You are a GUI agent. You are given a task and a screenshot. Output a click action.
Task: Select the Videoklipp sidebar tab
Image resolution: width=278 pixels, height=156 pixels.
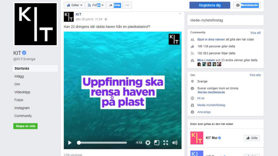coord(22,92)
